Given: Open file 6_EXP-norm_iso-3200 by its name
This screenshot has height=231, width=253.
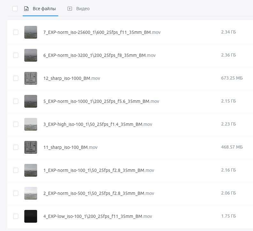Looking at the screenshot, I should point(99,55).
